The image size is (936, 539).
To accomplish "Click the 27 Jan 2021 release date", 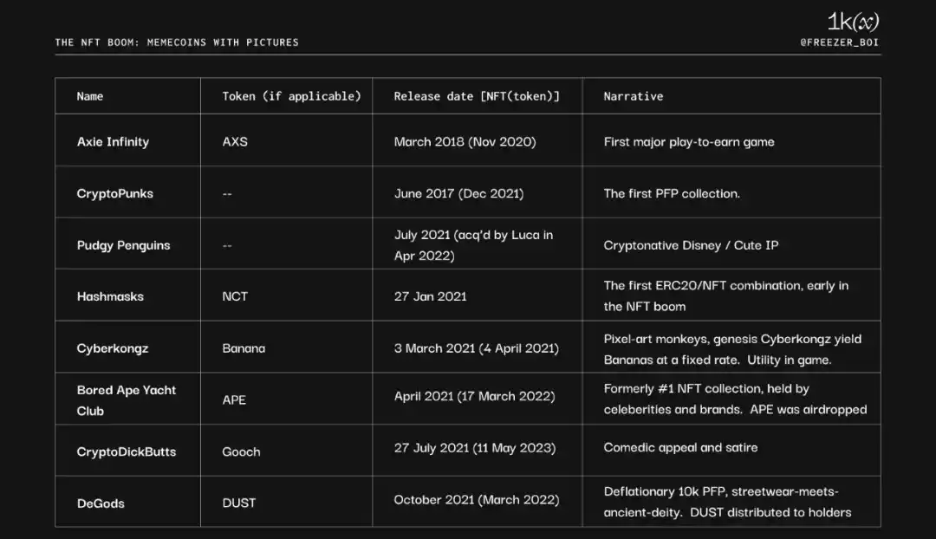I will (x=430, y=296).
